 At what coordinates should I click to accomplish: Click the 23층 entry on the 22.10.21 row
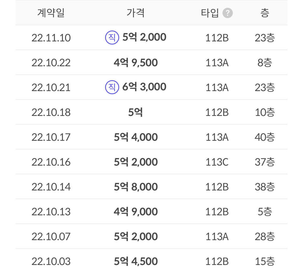[264, 87]
